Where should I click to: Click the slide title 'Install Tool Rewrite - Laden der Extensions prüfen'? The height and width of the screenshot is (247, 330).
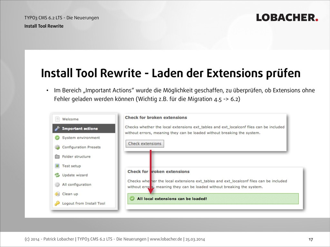point(171,73)
